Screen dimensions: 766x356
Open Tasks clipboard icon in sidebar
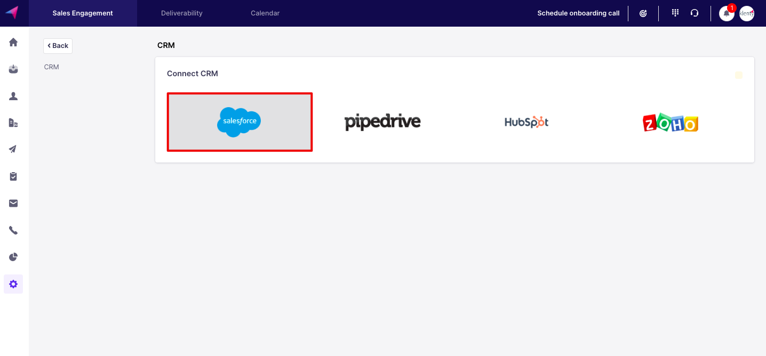(x=13, y=176)
